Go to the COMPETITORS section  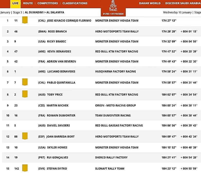(x=48, y=3)
